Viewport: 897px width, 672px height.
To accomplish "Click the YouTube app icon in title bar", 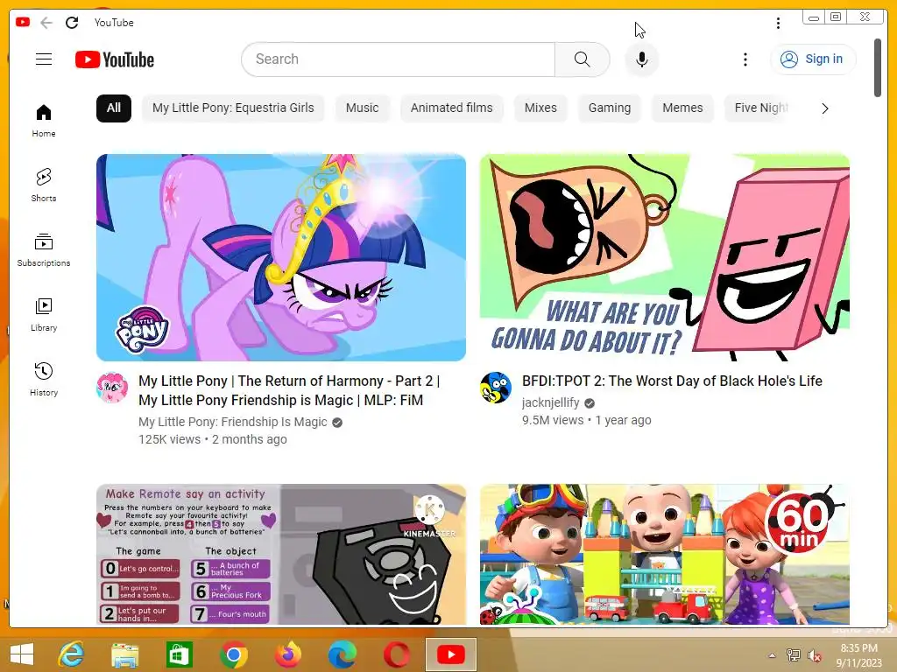I will click(23, 22).
